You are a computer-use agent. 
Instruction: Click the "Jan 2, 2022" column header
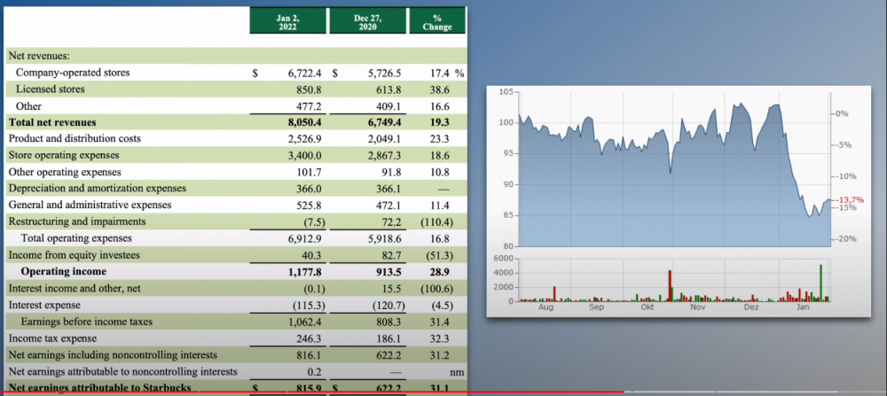click(288, 20)
